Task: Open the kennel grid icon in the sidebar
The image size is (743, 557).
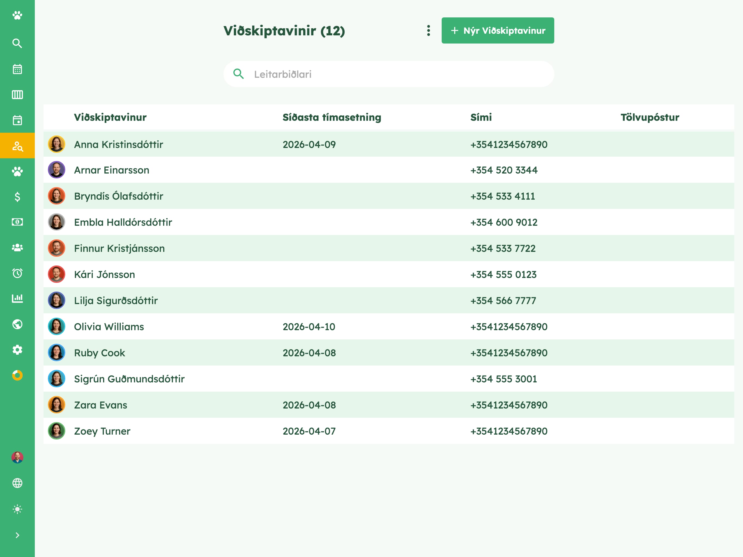Action: 17,95
